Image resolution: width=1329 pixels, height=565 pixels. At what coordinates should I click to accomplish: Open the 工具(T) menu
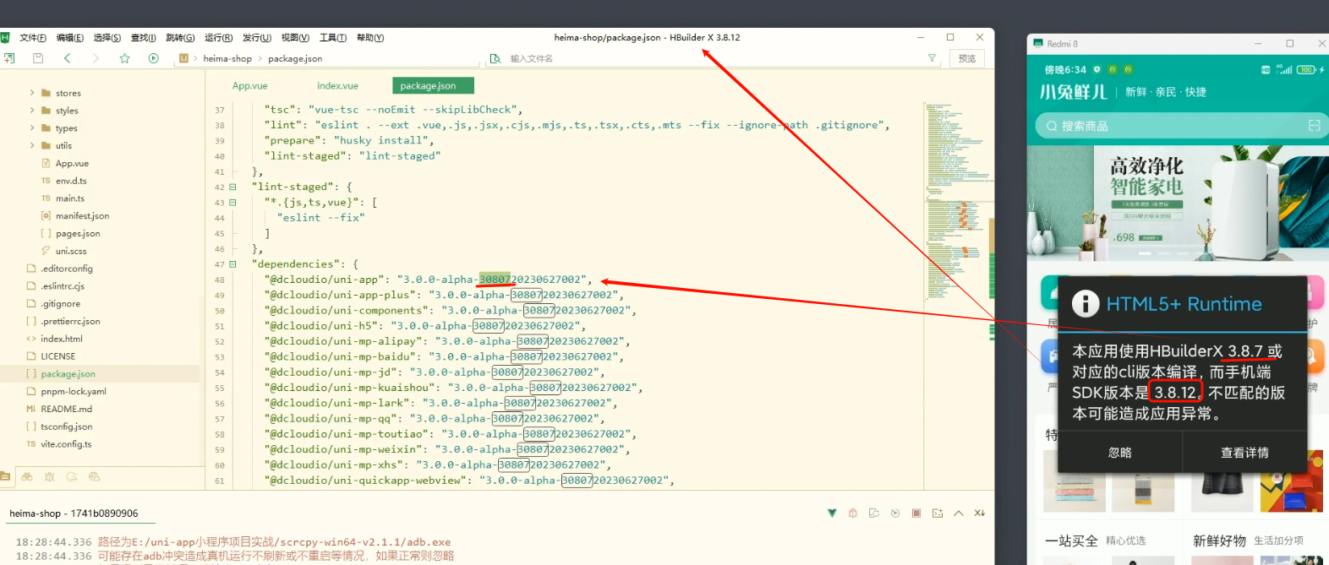point(333,38)
